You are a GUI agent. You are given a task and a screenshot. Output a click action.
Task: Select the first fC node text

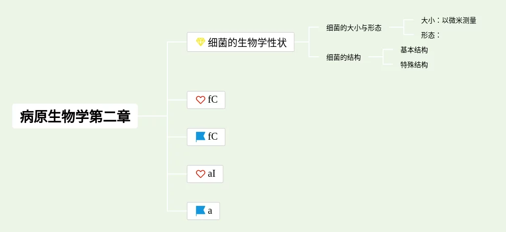tap(213, 100)
